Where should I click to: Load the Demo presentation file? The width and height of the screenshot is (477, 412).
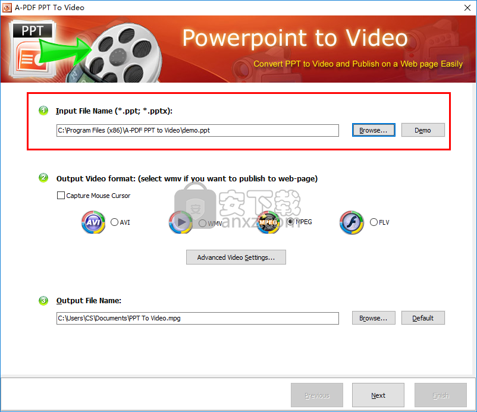[x=423, y=130]
